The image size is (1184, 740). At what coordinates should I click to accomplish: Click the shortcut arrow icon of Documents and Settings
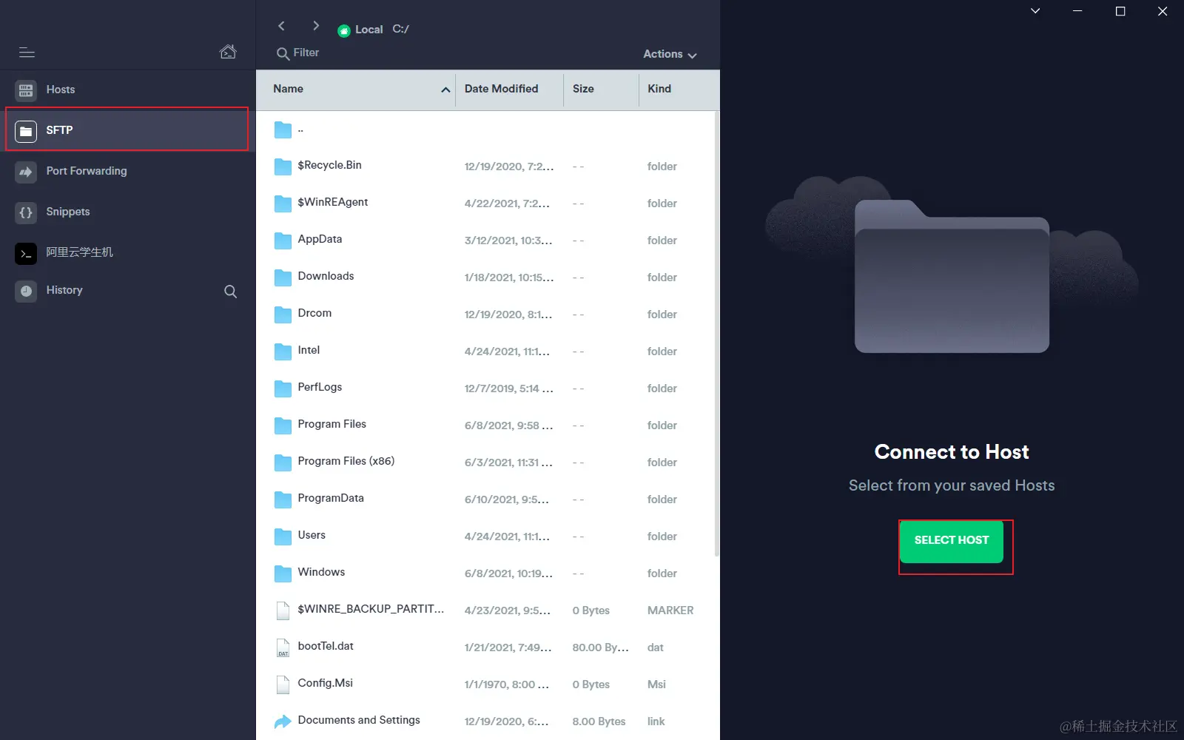[283, 721]
